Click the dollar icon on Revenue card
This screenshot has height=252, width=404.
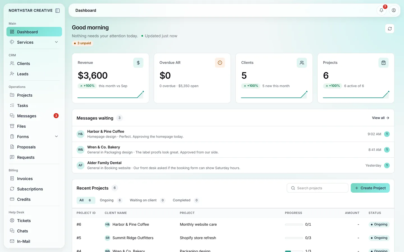click(138, 63)
